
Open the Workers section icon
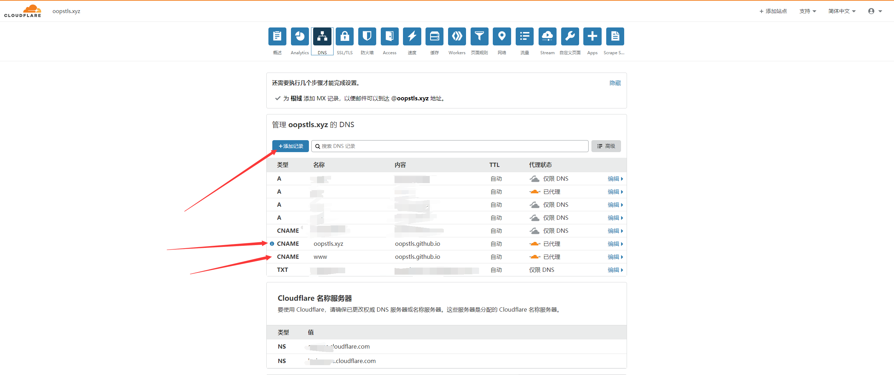pos(457,36)
